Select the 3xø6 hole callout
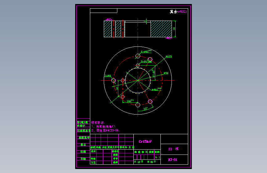Screen dimensions: 267x173 click(146, 62)
